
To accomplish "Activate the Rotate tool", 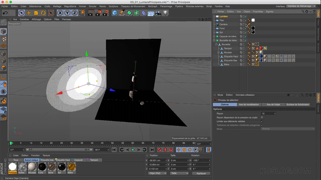I will [x=43, y=13].
